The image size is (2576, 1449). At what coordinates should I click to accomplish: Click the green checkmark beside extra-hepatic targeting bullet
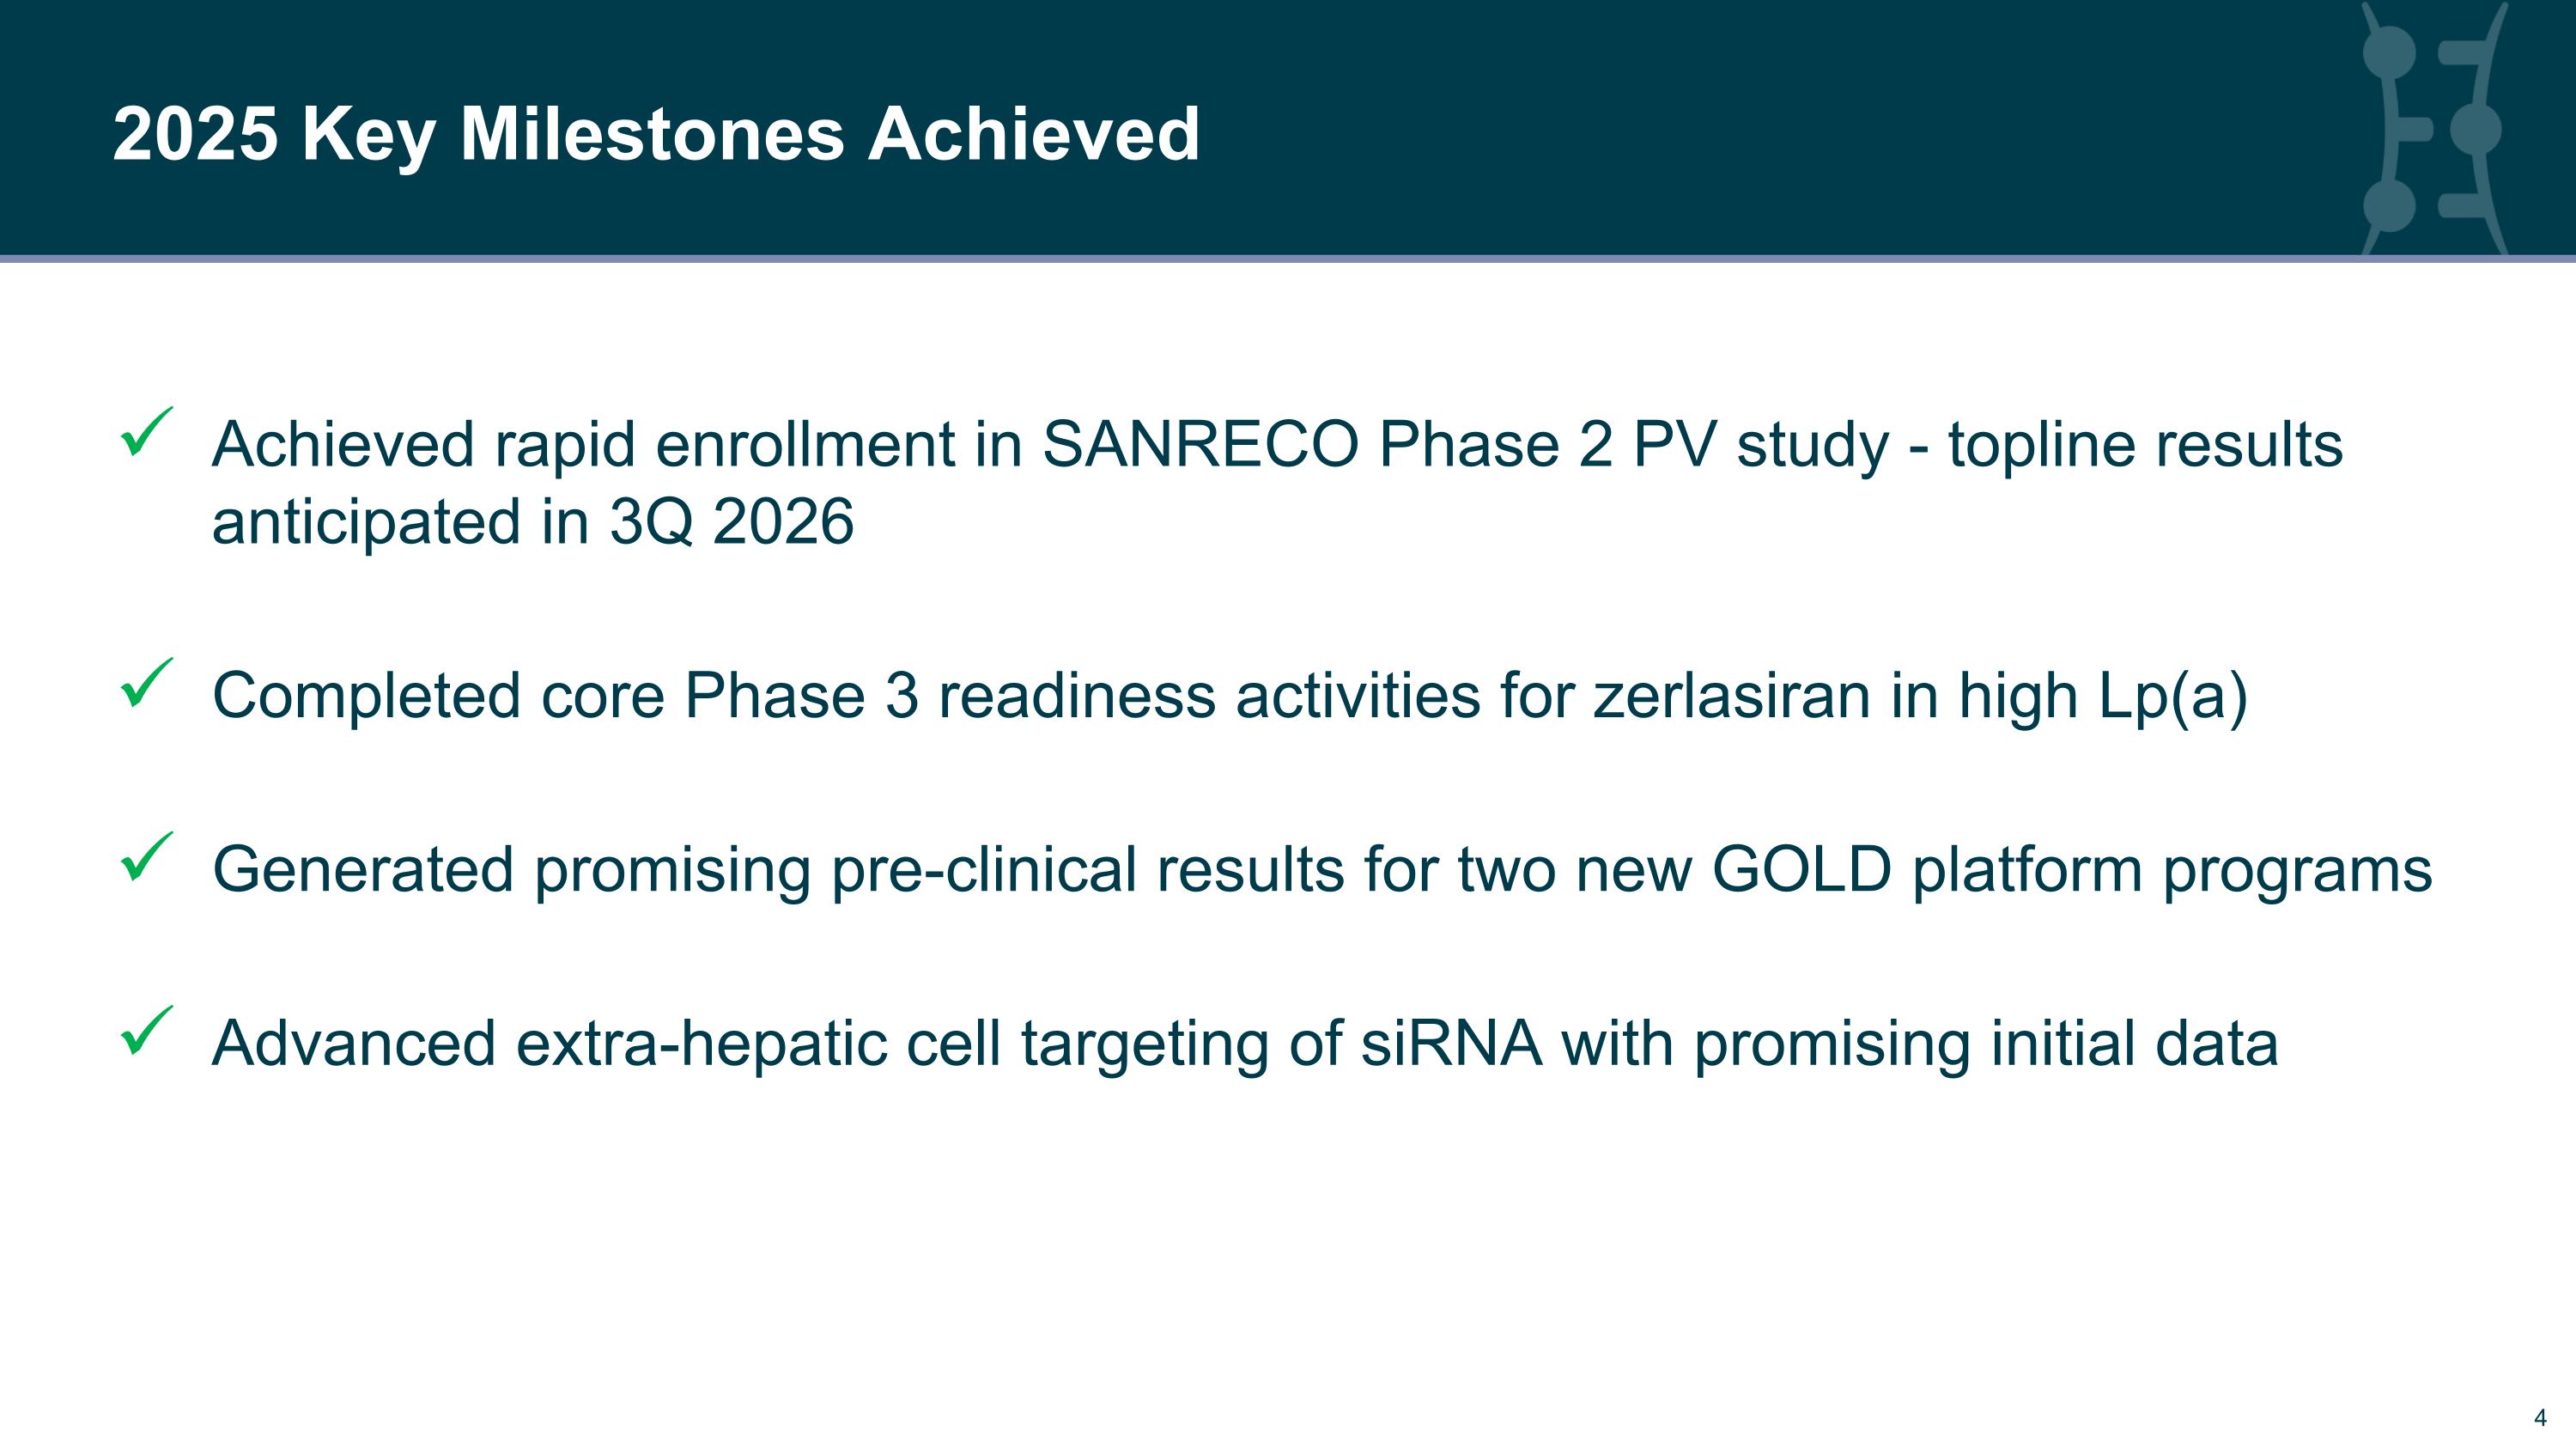pos(146,1031)
